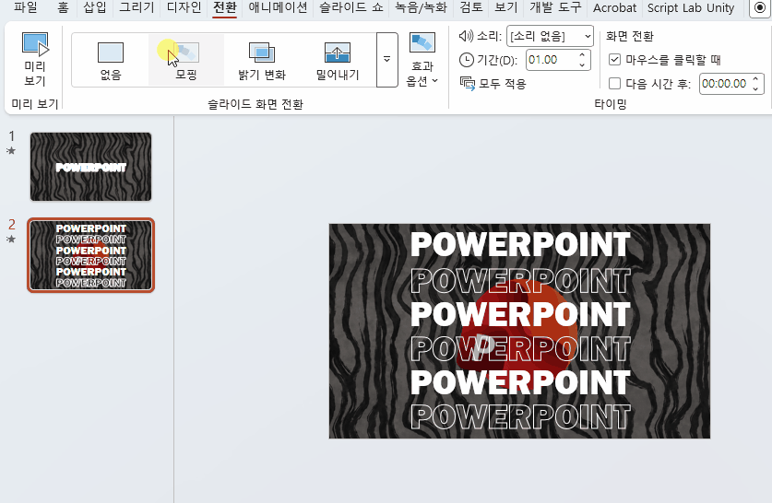Switch to the 애니메이션 tab
772x503 pixels.
(x=278, y=7)
